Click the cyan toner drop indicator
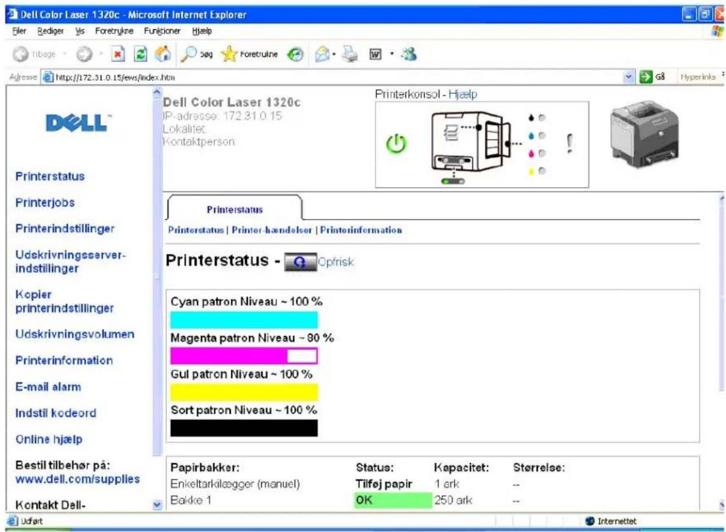 (x=531, y=136)
